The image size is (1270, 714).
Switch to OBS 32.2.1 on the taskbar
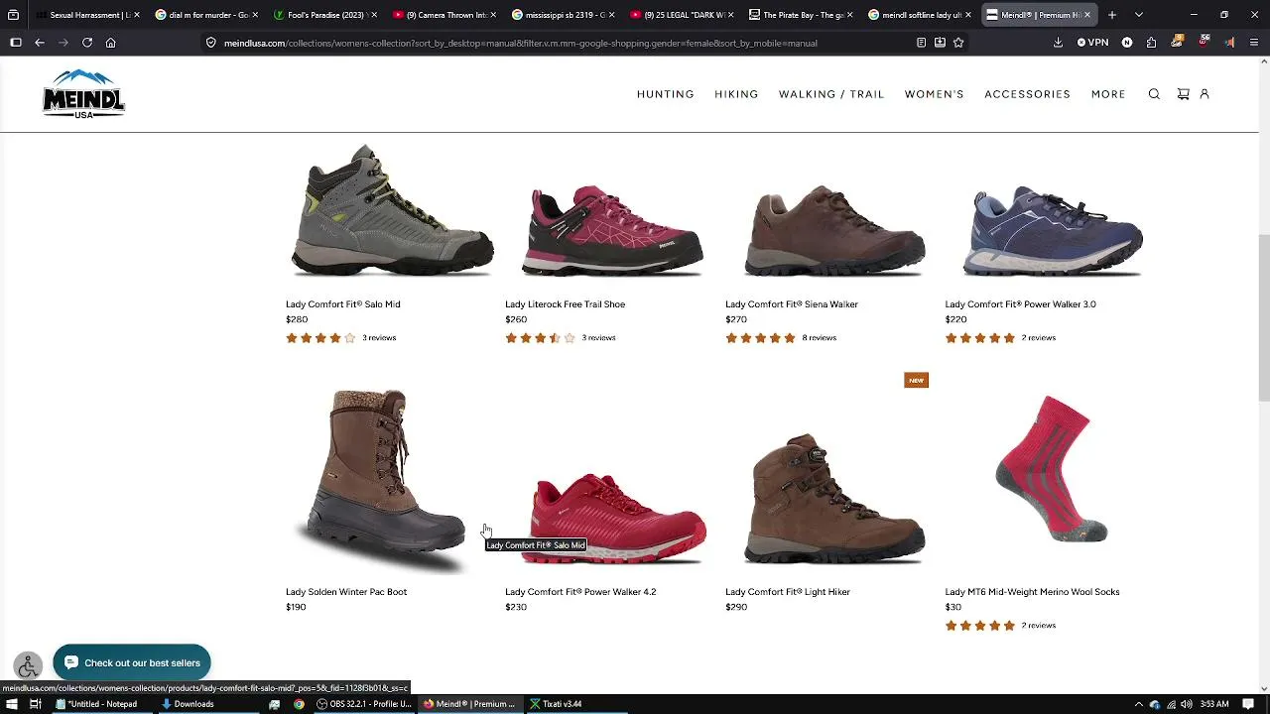coord(364,704)
